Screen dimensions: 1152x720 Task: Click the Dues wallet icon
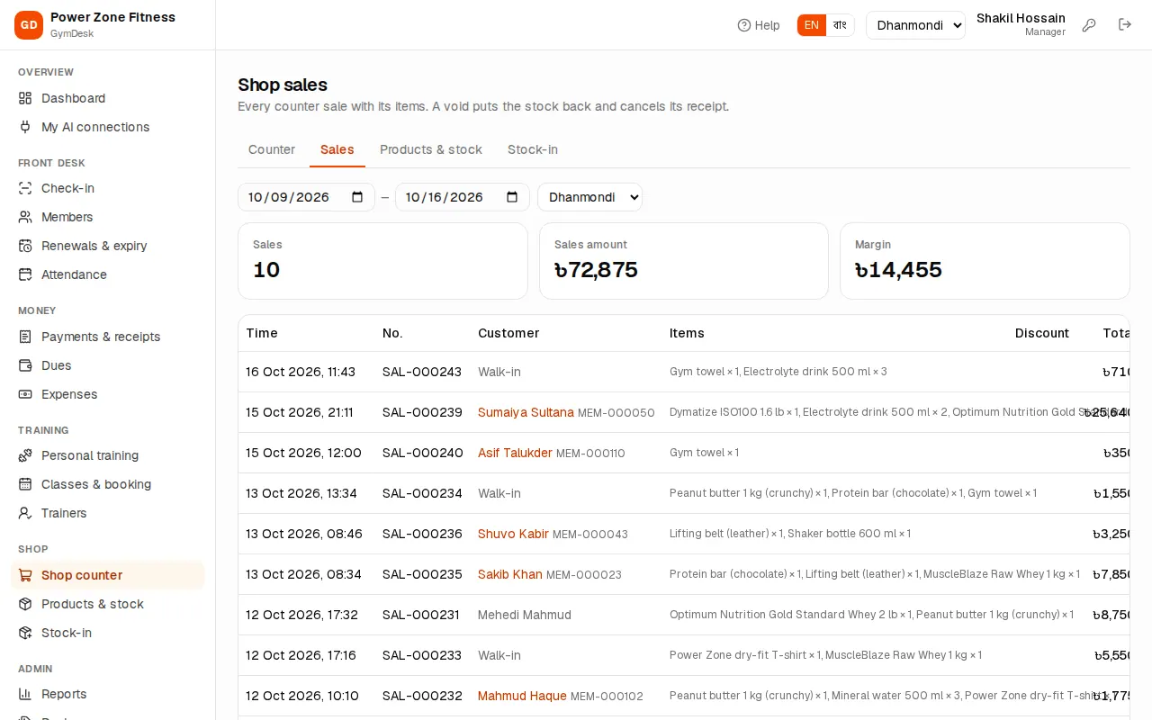pyautogui.click(x=25, y=365)
